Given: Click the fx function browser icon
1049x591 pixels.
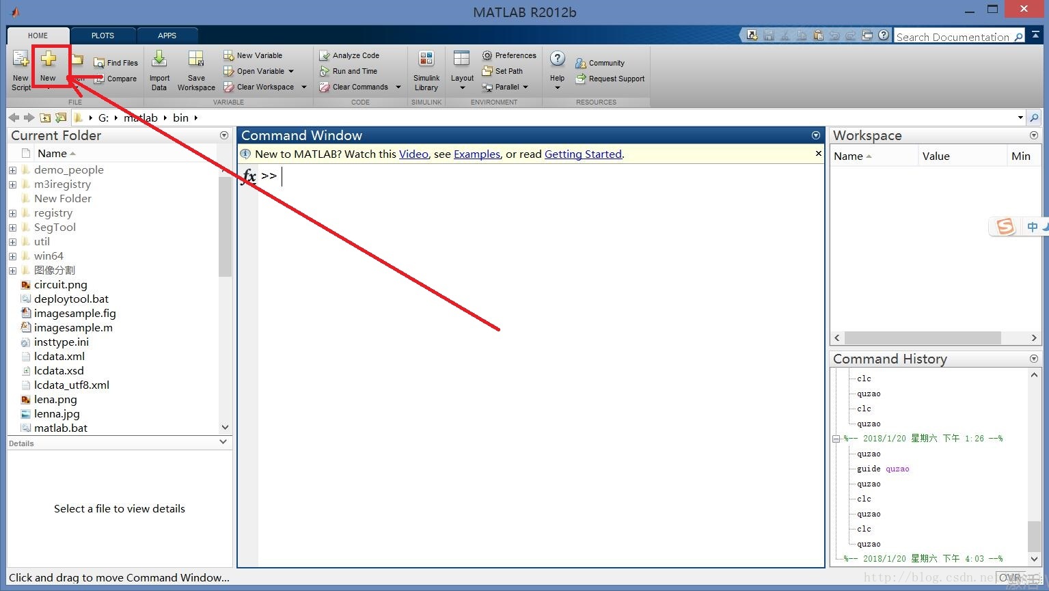Looking at the screenshot, I should click(249, 176).
